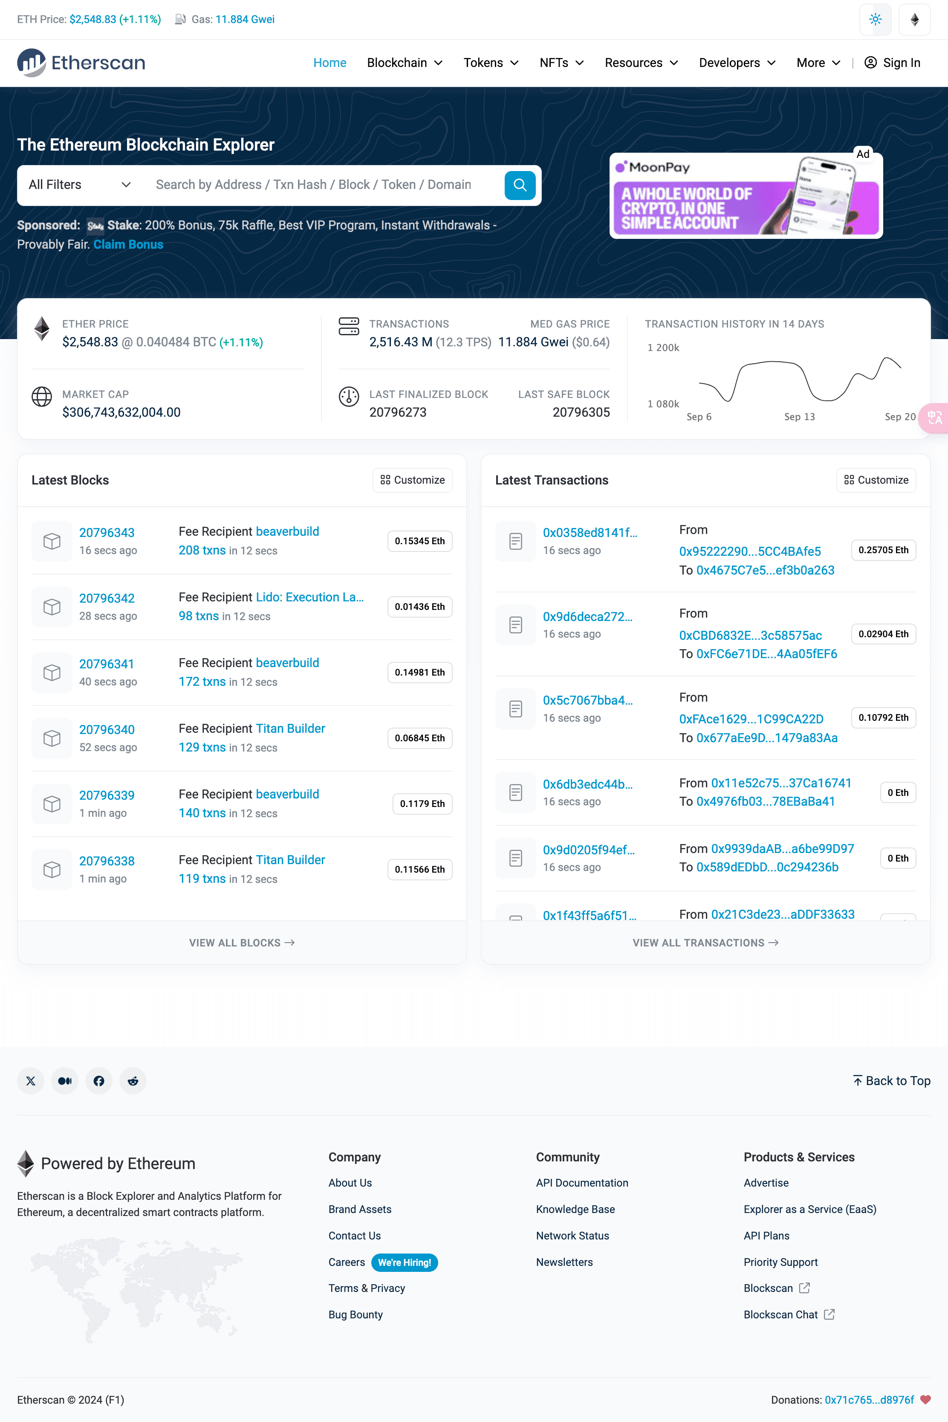Click Back to Top

[891, 1080]
